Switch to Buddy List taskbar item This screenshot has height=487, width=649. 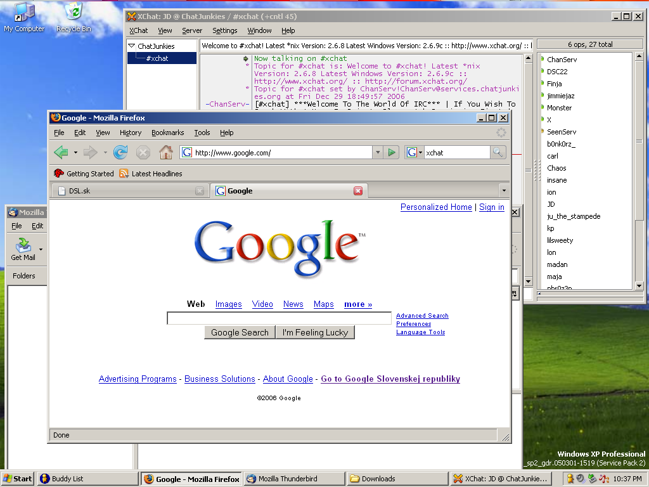(x=87, y=479)
